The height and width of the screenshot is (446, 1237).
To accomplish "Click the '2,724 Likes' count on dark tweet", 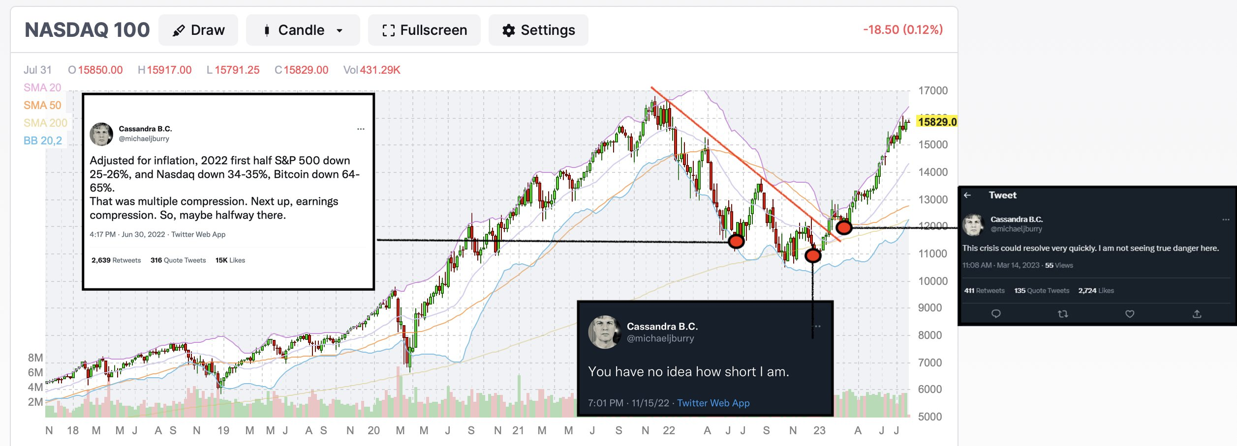I will (1096, 291).
